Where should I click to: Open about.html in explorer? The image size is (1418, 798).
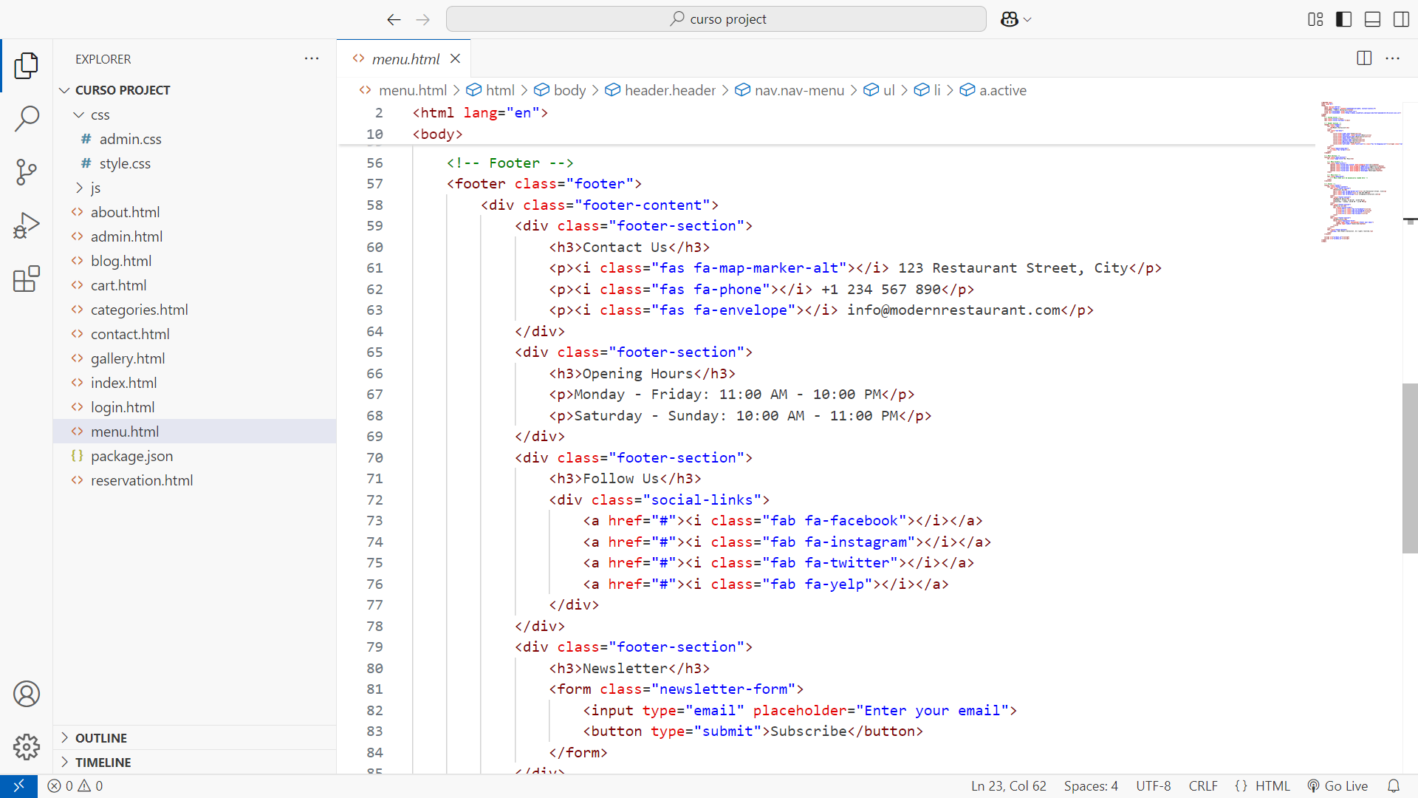(195, 212)
